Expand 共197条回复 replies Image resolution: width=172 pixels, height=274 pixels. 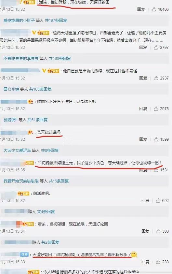point(56,21)
